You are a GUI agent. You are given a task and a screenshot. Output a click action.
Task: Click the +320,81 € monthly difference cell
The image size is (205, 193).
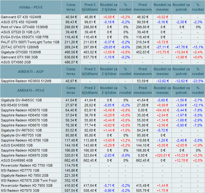[x=162, y=155]
